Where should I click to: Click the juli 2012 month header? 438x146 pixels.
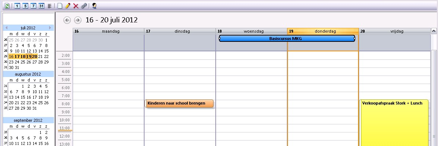point(28,28)
